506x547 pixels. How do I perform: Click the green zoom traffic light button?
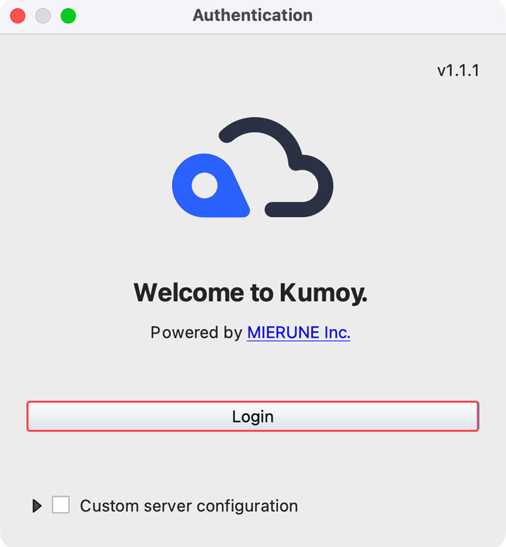68,15
